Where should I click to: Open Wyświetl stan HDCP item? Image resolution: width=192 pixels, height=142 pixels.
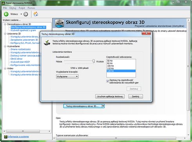click(20, 62)
